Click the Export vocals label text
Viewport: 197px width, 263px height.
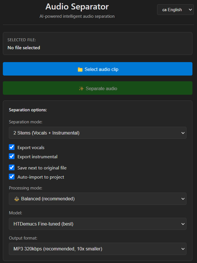tap(31, 148)
